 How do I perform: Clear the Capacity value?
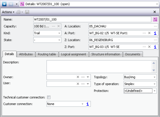58,26
